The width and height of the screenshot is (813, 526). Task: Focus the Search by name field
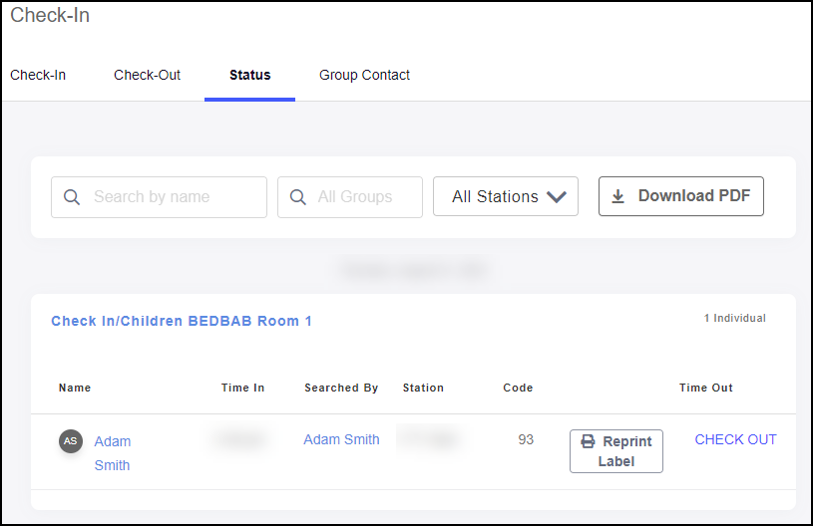pos(175,197)
